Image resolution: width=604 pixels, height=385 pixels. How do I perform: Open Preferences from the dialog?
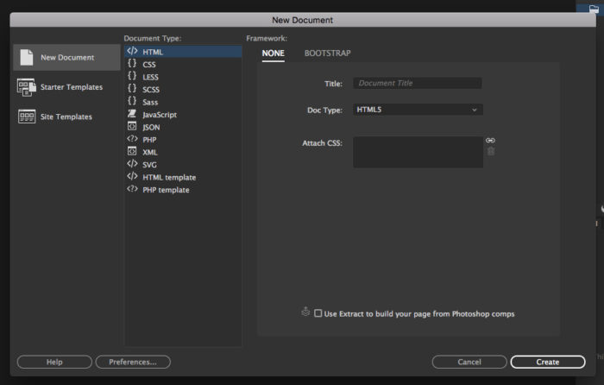point(133,362)
